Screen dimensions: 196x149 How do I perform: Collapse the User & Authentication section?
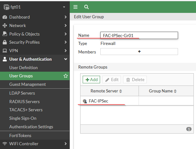tap(65, 59)
